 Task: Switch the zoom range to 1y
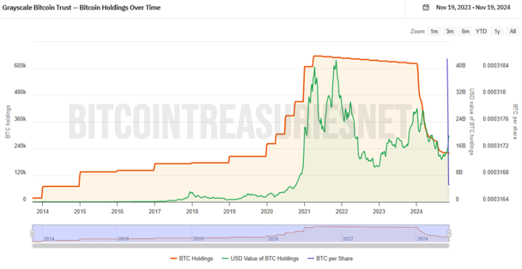pos(497,32)
